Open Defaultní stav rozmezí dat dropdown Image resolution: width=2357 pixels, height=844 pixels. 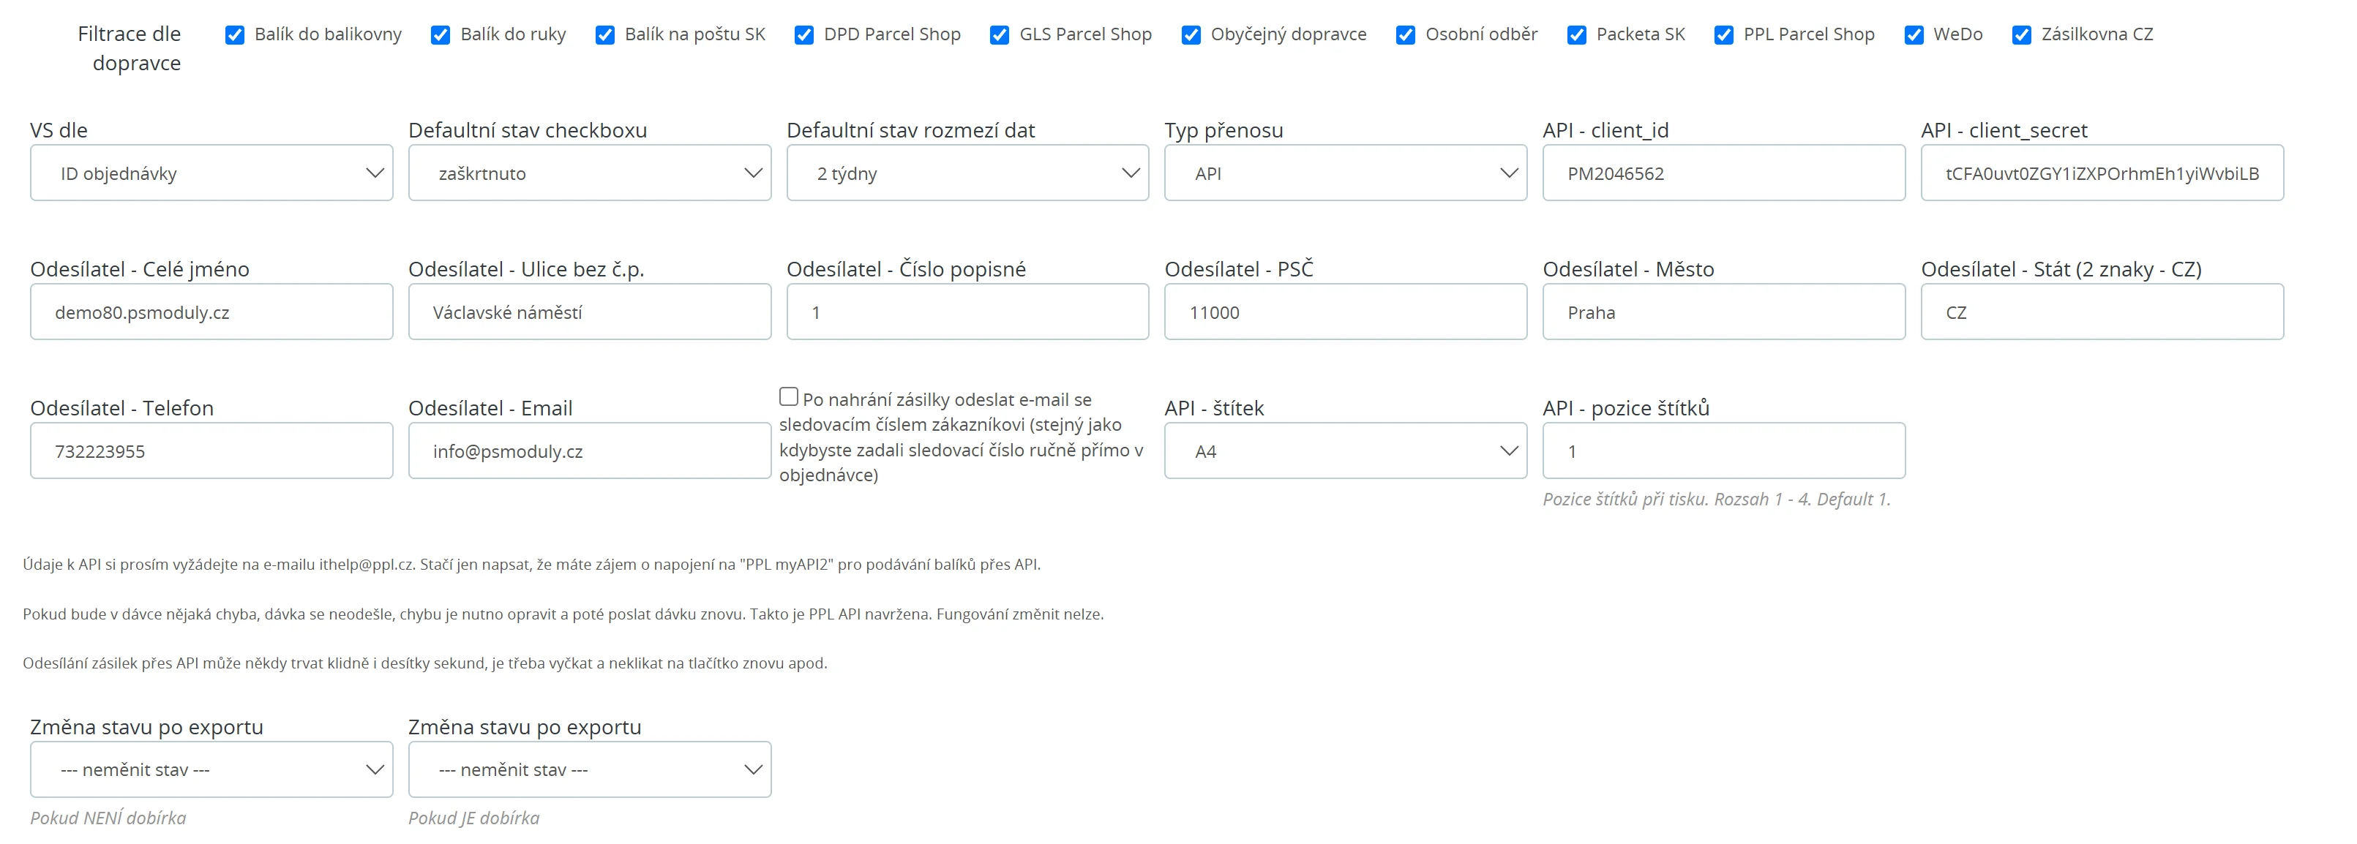967,173
